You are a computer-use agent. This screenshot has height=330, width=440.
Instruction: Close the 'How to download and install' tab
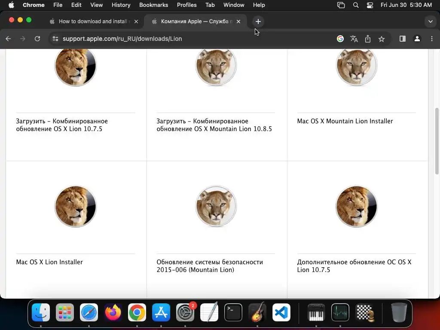coord(136,21)
